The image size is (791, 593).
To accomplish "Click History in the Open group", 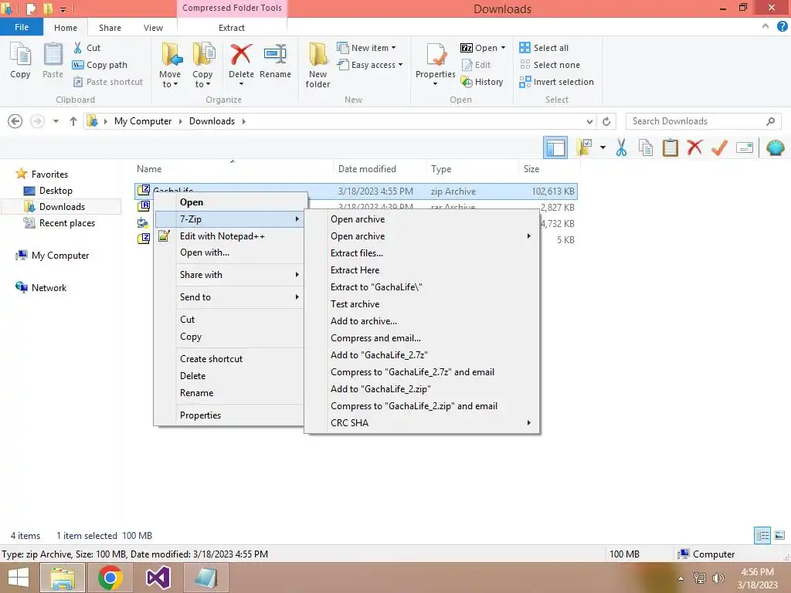I will (x=482, y=82).
